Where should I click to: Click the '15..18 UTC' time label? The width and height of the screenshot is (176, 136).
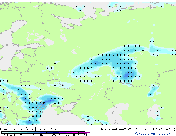tap(146, 129)
